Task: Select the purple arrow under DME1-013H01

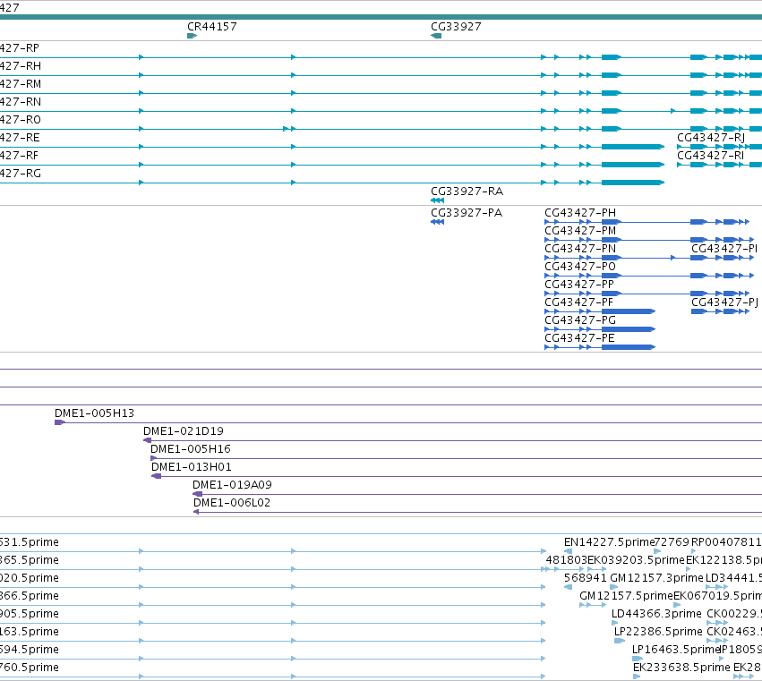Action: click(156, 476)
